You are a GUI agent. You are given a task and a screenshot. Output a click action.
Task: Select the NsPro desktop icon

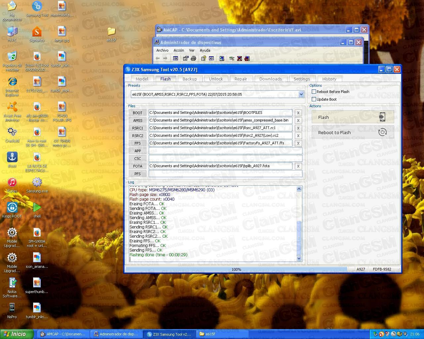12,311
